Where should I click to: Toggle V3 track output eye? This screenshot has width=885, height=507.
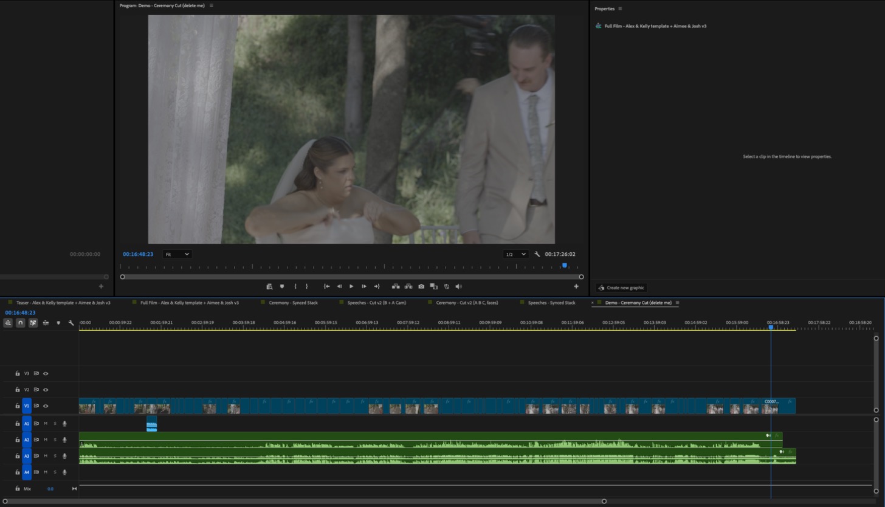pyautogui.click(x=46, y=373)
